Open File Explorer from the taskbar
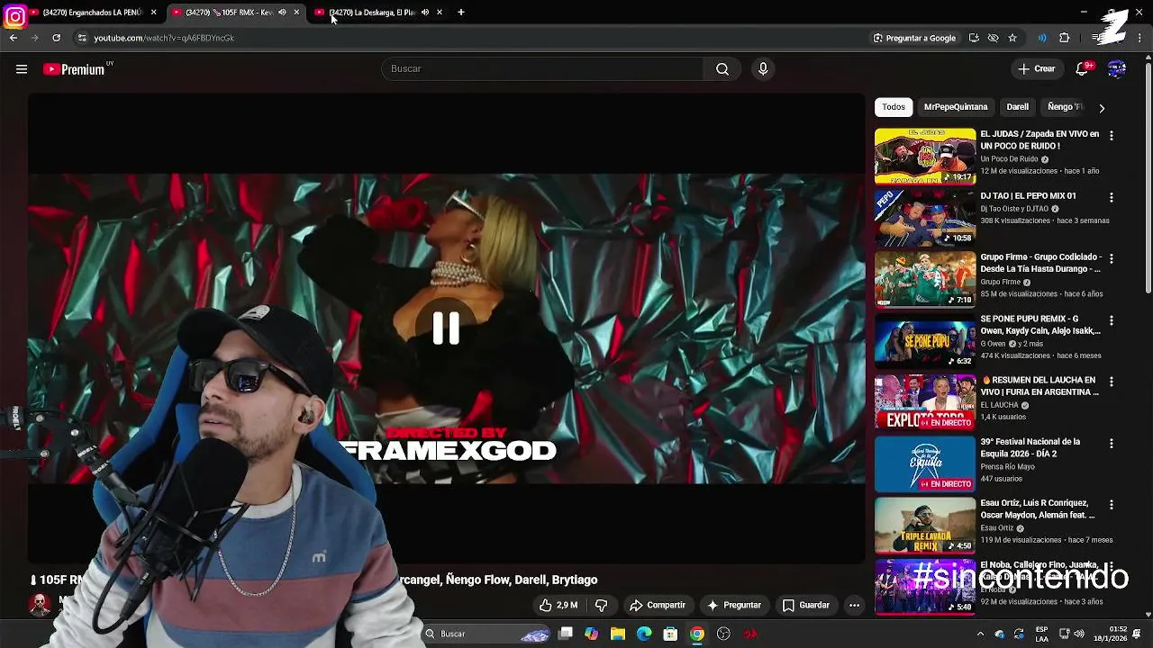1153x648 pixels. pos(618,634)
